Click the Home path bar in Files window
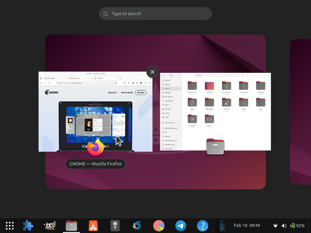311x233 pixels. pyautogui.click(x=219, y=75)
